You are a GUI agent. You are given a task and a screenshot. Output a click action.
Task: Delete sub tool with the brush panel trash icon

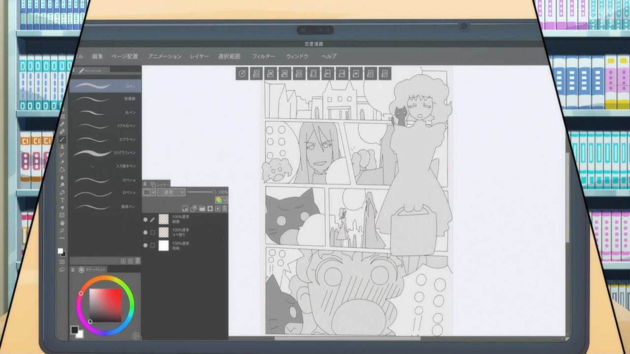click(x=138, y=261)
